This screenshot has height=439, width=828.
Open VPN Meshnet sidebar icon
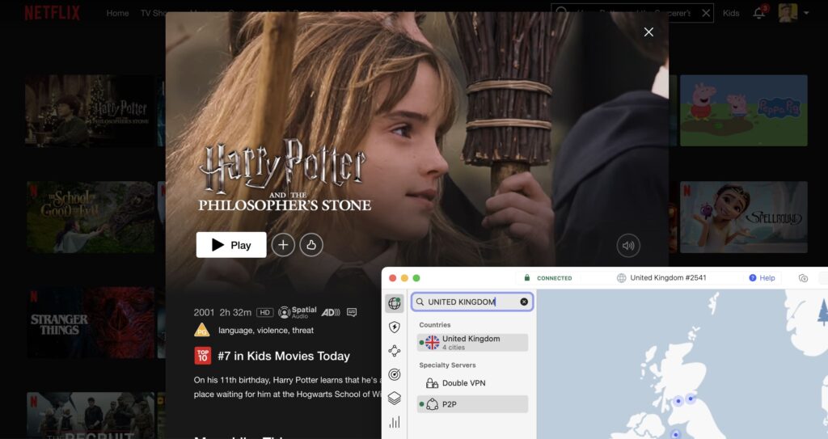coord(395,351)
